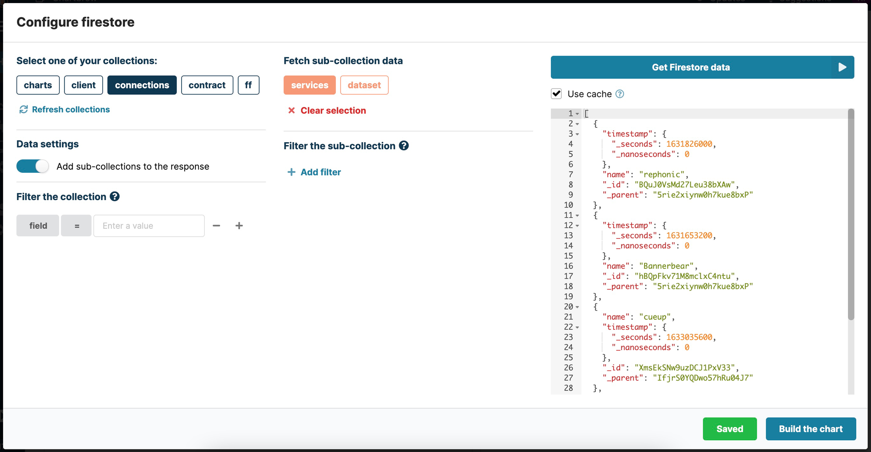Open the field selector dropdown

pyautogui.click(x=37, y=225)
